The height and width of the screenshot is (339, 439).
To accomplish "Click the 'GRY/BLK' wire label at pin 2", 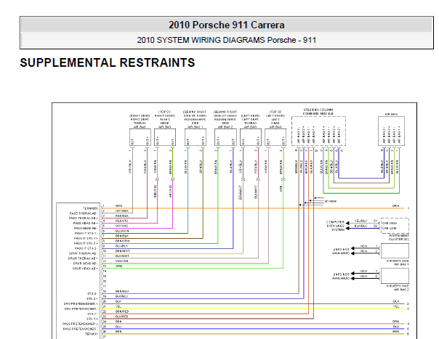I will (122, 211).
